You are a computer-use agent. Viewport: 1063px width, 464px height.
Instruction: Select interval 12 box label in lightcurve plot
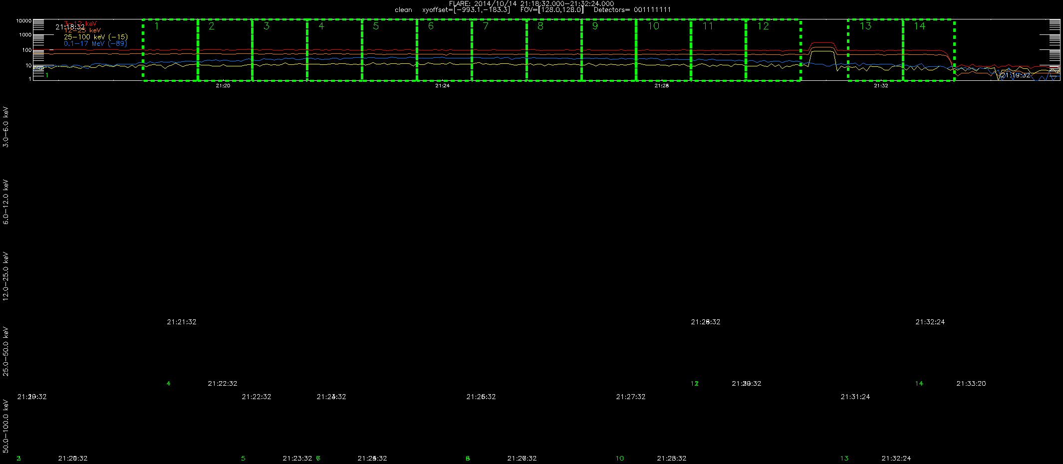pos(763,26)
